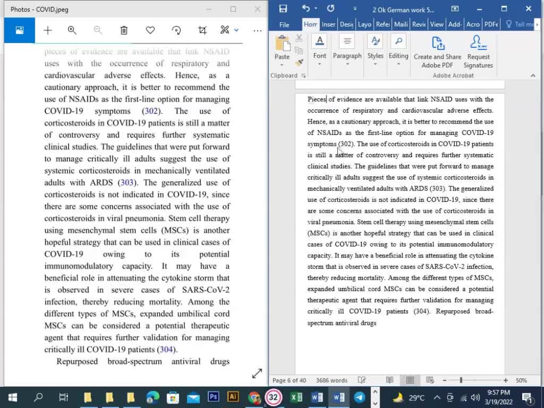This screenshot has width=544, height=408.
Task: Click the Cut scissors icon in Clipboard group
Action: tap(299, 38)
